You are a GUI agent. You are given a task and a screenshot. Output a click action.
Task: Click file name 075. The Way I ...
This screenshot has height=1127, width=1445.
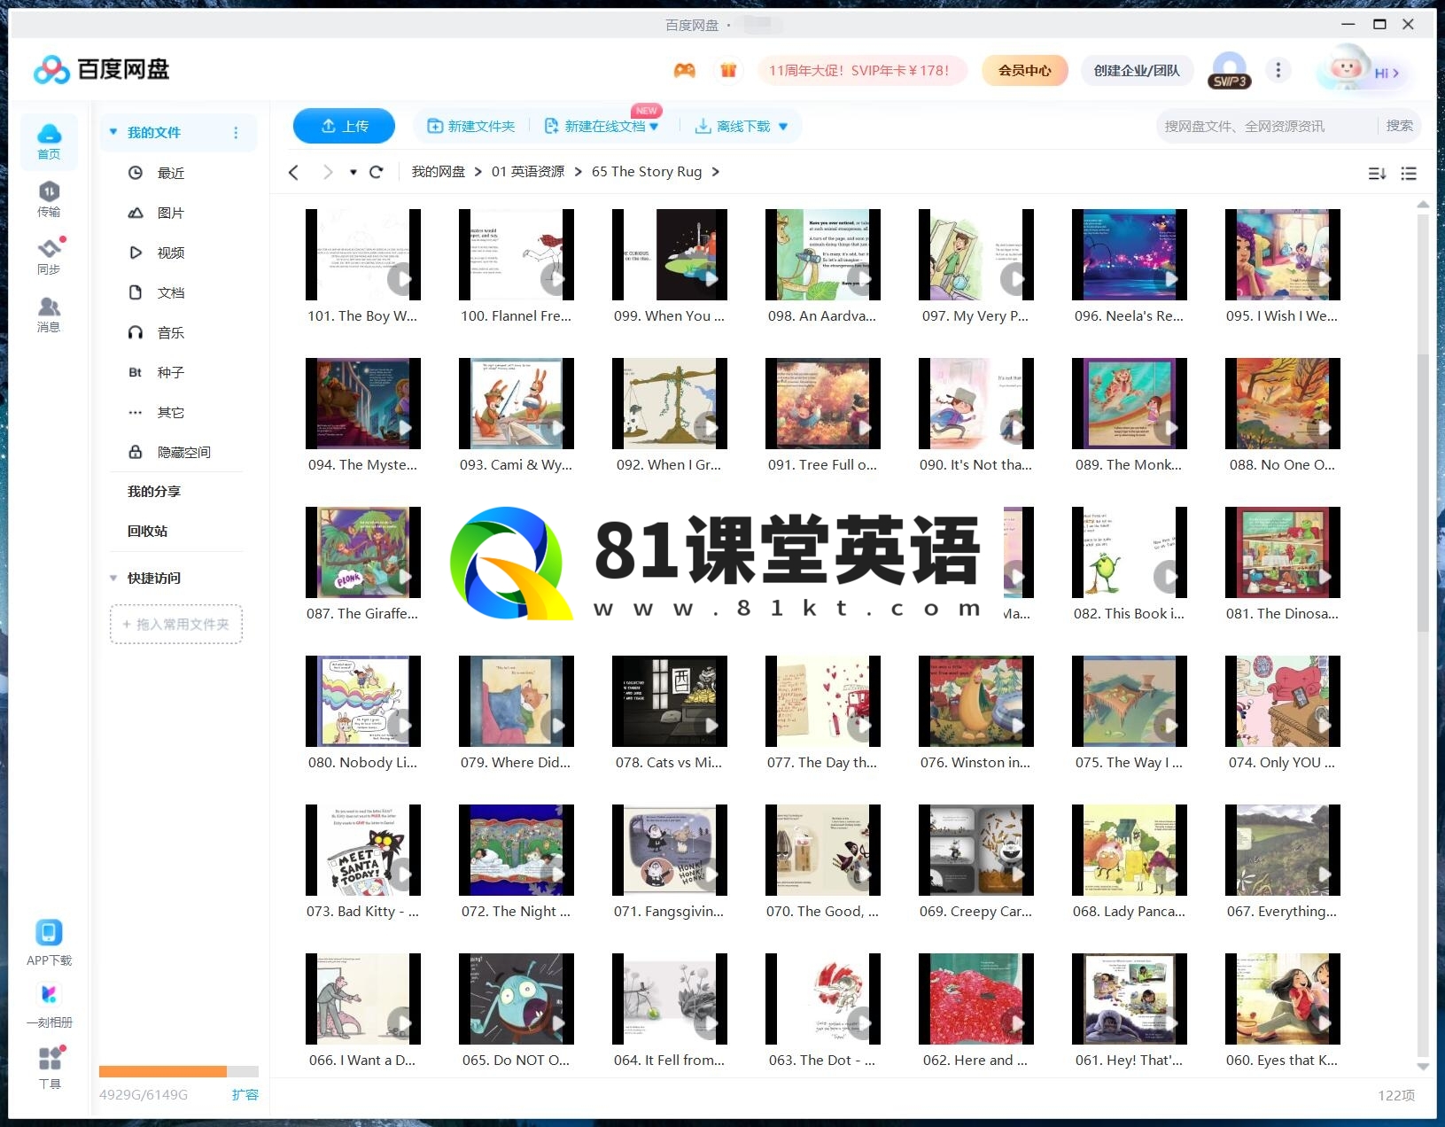tap(1129, 763)
